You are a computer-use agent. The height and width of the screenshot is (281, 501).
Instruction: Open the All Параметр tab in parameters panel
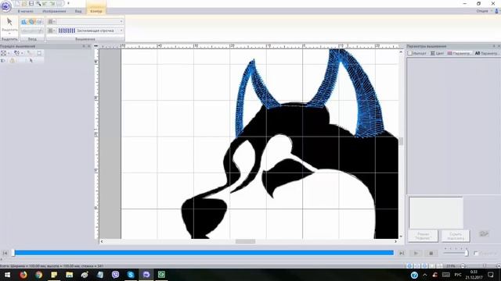(x=486, y=53)
